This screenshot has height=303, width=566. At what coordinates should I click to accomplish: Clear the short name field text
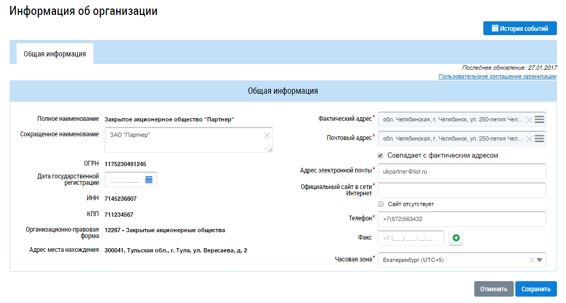click(x=267, y=135)
